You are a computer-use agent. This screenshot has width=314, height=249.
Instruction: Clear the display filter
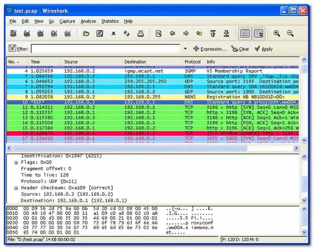coord(240,49)
